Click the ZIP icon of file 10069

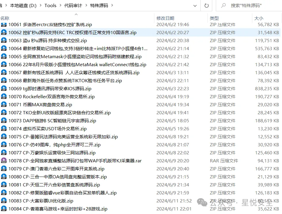(x=4, y=88)
